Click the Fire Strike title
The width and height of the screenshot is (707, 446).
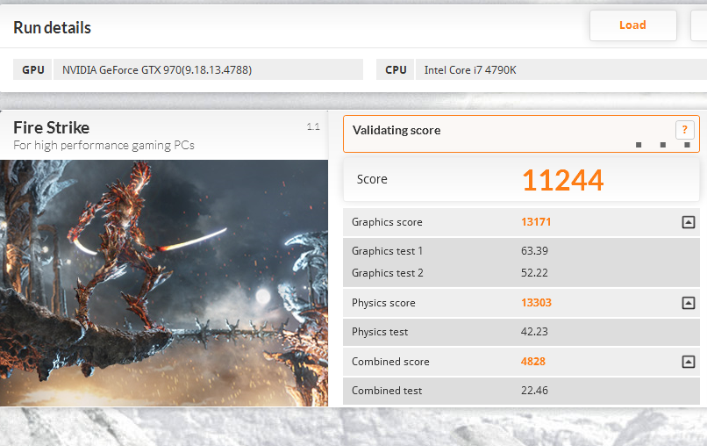tap(52, 128)
